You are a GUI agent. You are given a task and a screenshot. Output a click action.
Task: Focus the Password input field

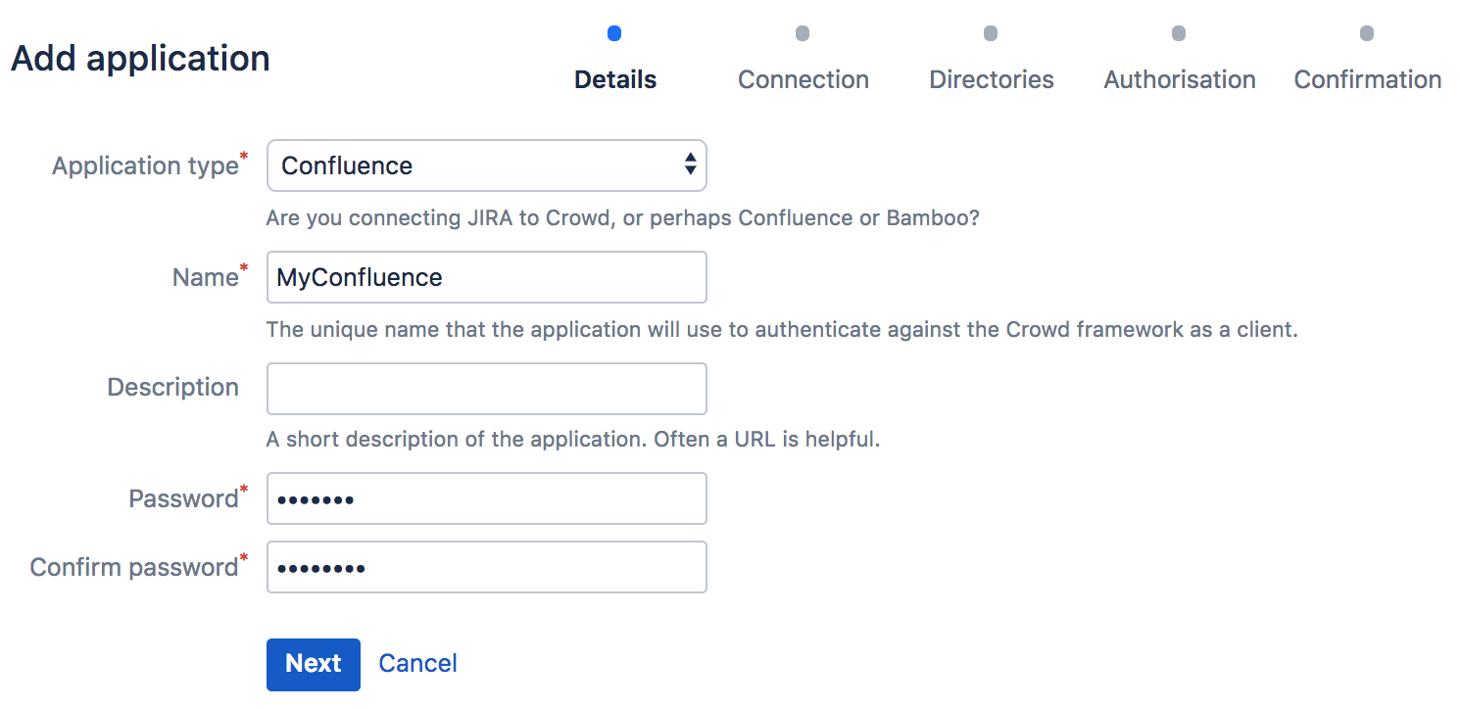[486, 499]
